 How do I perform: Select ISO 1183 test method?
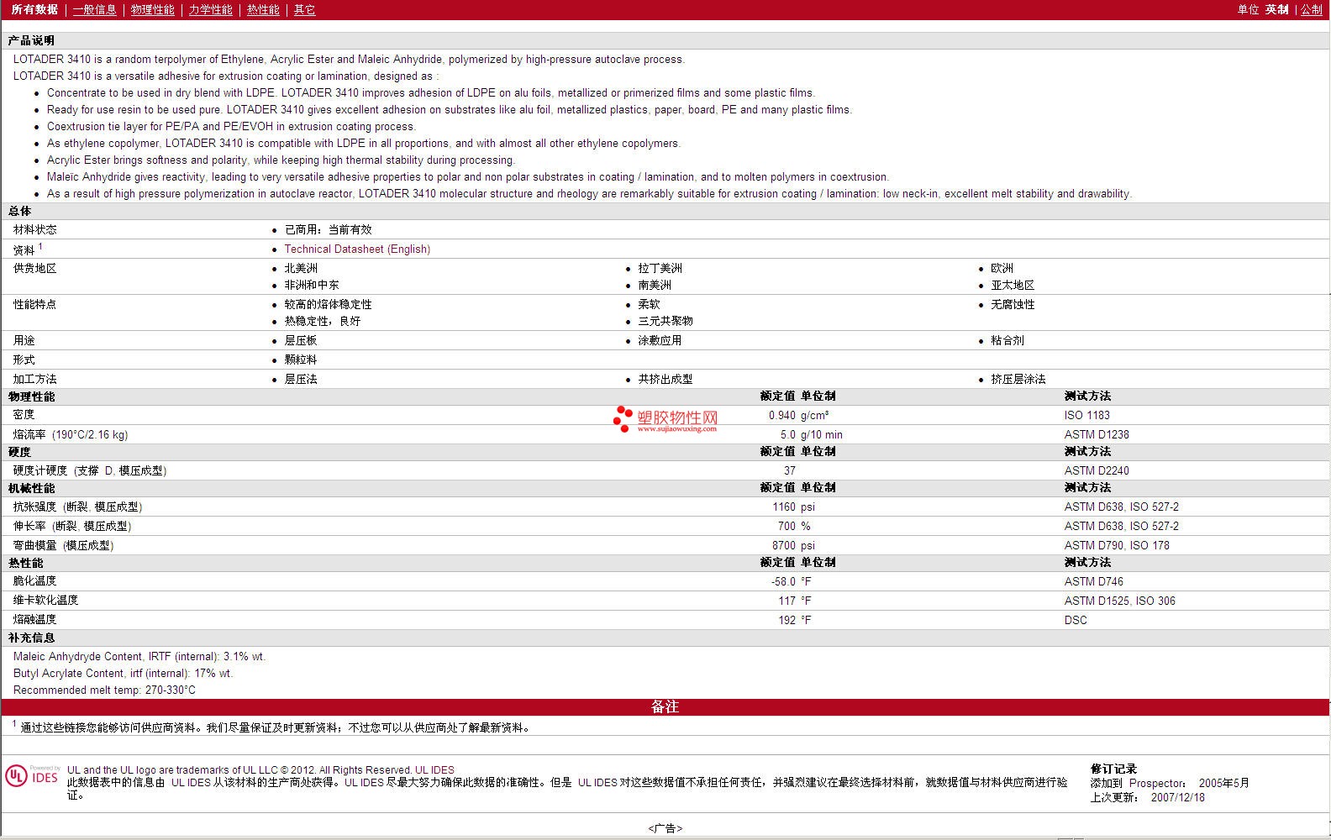1087,415
